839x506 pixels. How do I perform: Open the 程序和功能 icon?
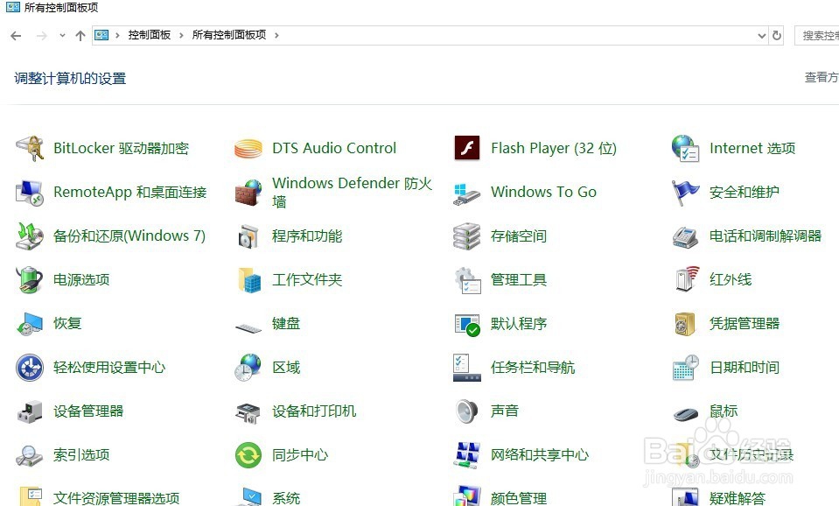(248, 236)
